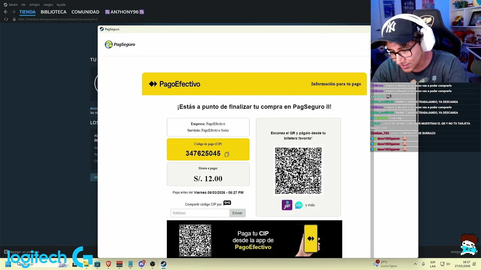Image resolution: width=481 pixels, height=270 pixels.
Task: Switch to the TIENDA tab
Action: [27, 12]
